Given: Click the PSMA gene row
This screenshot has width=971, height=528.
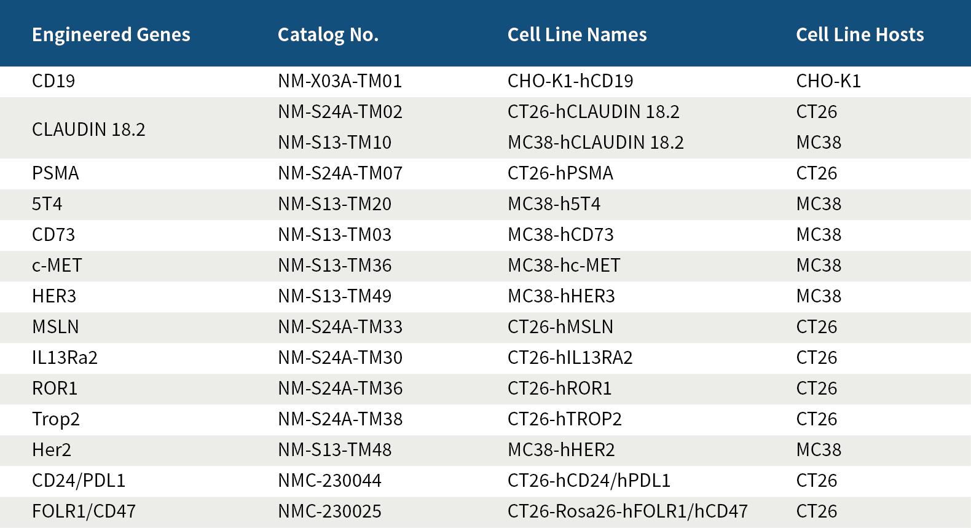Looking at the screenshot, I should [55, 173].
